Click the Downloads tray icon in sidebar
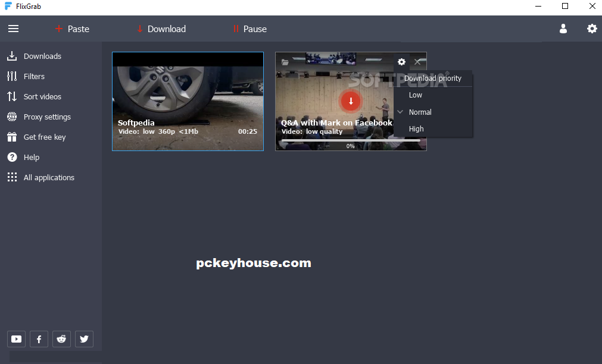 (x=12, y=56)
